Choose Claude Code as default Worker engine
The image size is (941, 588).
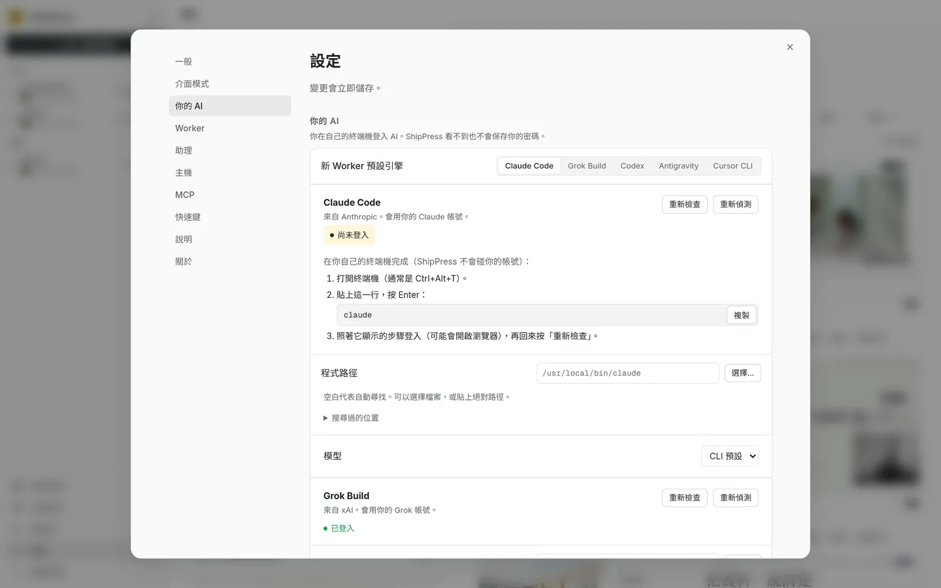coord(529,166)
